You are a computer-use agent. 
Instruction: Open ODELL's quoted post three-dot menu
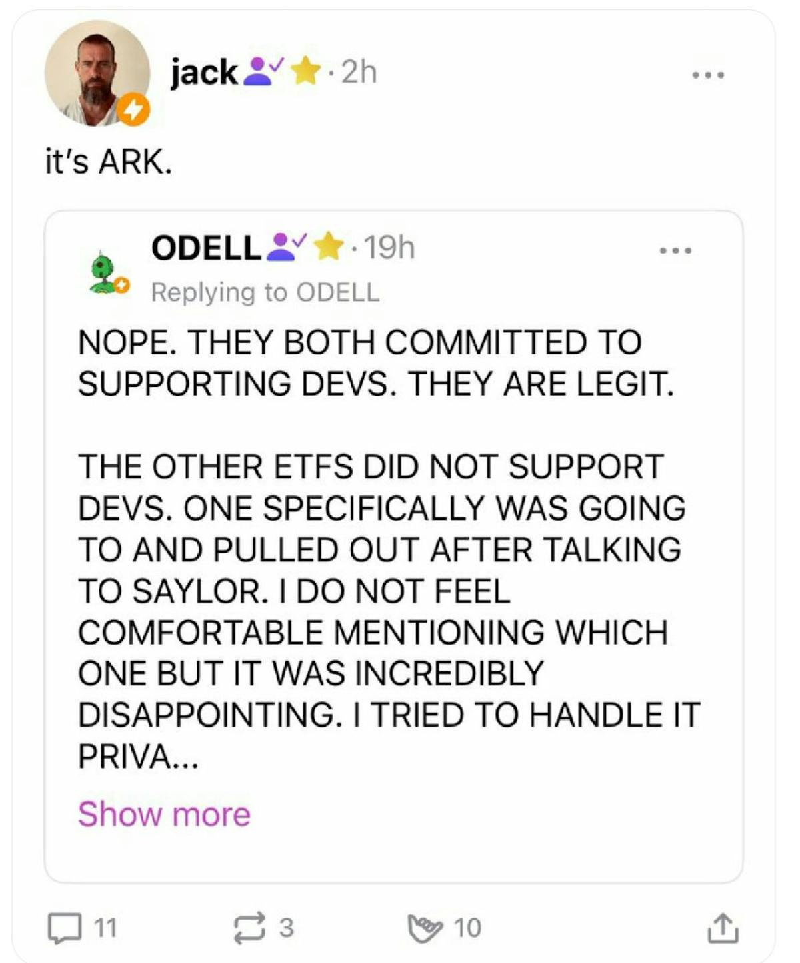pos(676,251)
